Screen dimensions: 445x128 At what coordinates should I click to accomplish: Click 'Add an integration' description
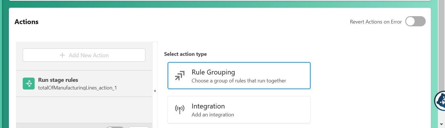point(213,115)
